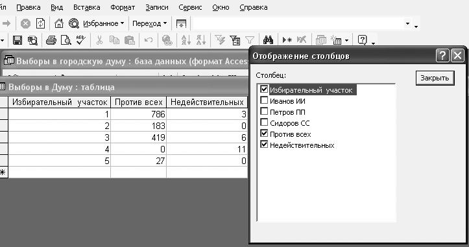This screenshot has height=247, width=469.
Task: Open the Окно menu
Action: click(x=221, y=7)
